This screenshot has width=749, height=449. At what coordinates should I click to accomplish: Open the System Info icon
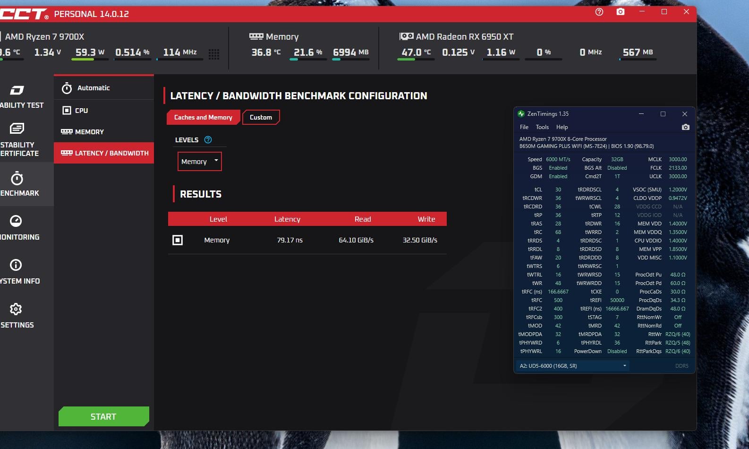coord(16,265)
